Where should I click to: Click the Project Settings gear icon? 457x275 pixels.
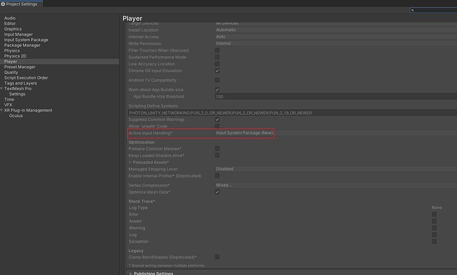(x=4, y=4)
